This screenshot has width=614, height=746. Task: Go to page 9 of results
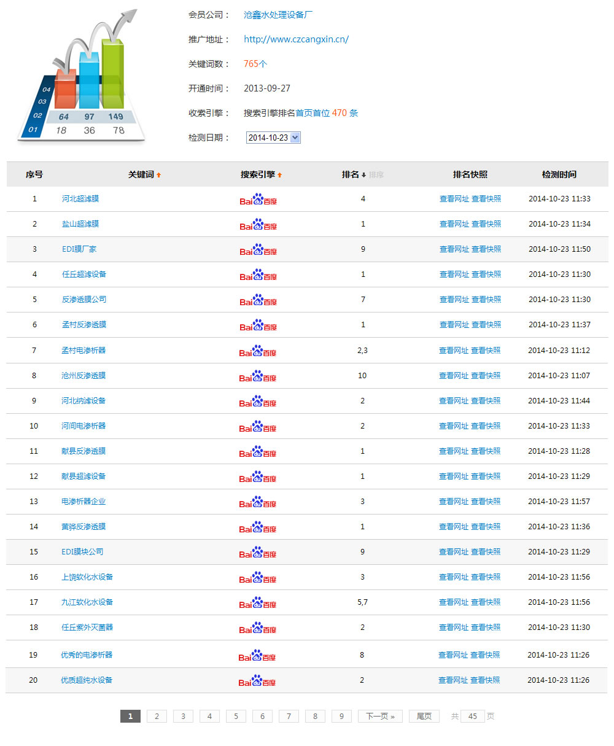coord(341,717)
